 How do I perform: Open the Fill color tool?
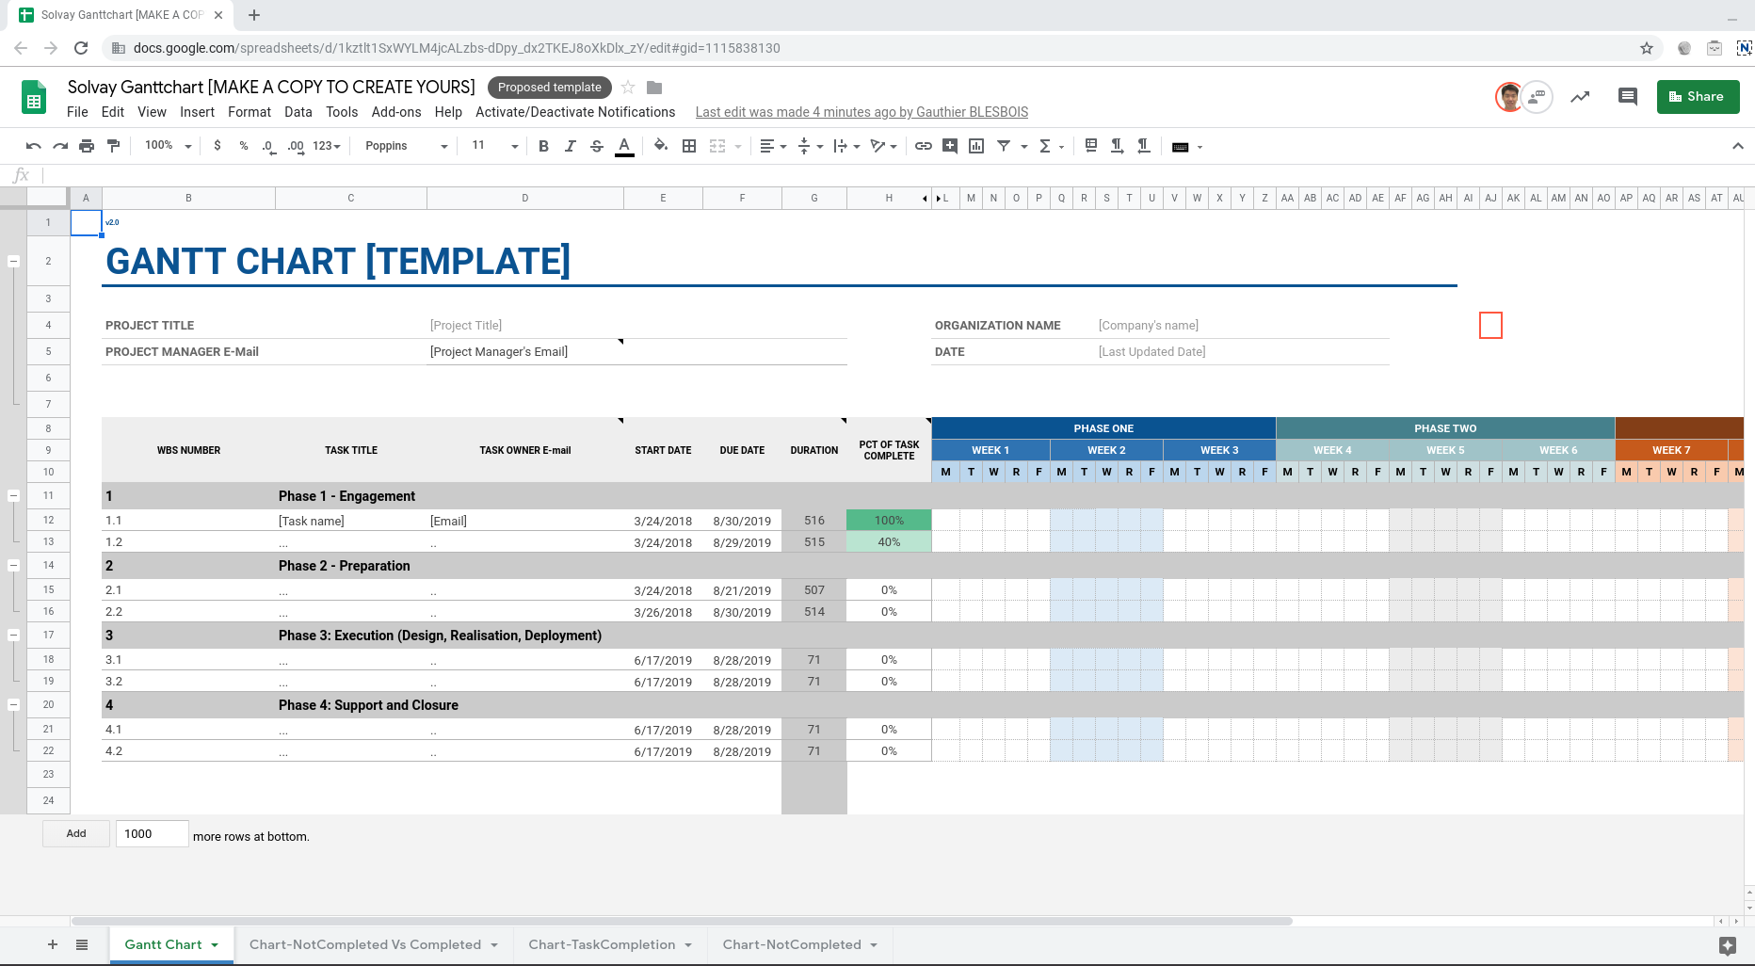(x=661, y=146)
